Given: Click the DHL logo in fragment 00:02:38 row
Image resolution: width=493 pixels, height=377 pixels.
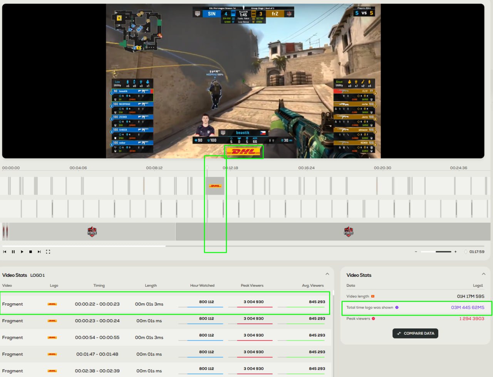Looking at the screenshot, I should pos(52,371).
